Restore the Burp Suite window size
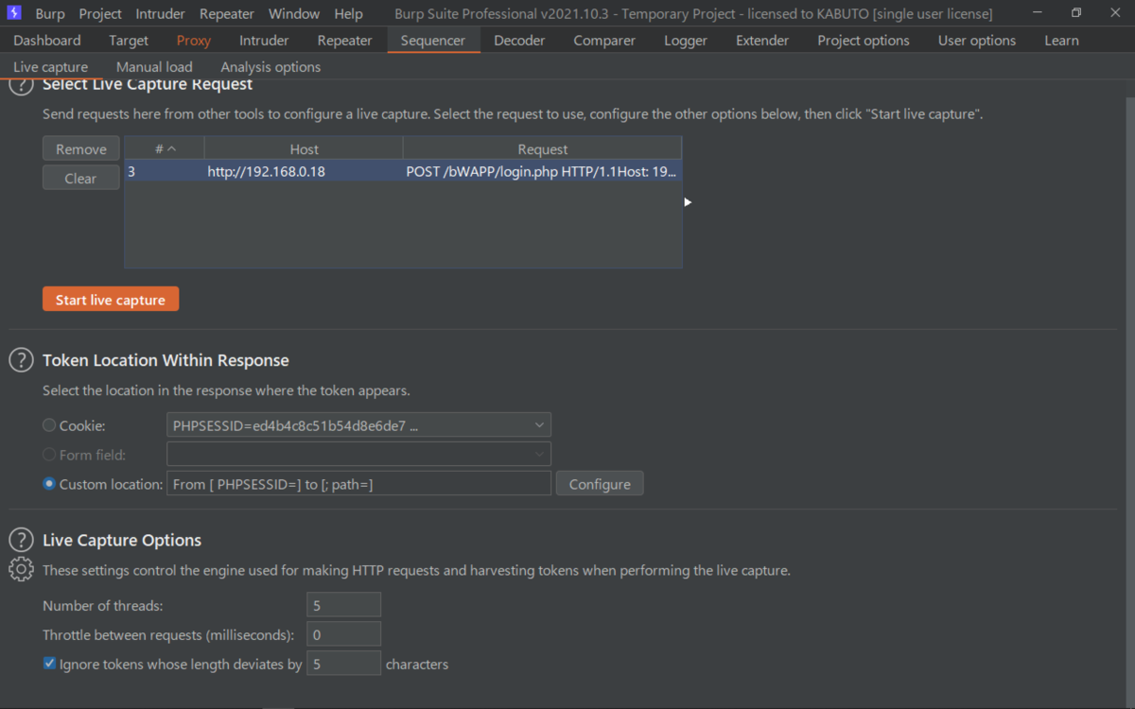 click(1076, 13)
